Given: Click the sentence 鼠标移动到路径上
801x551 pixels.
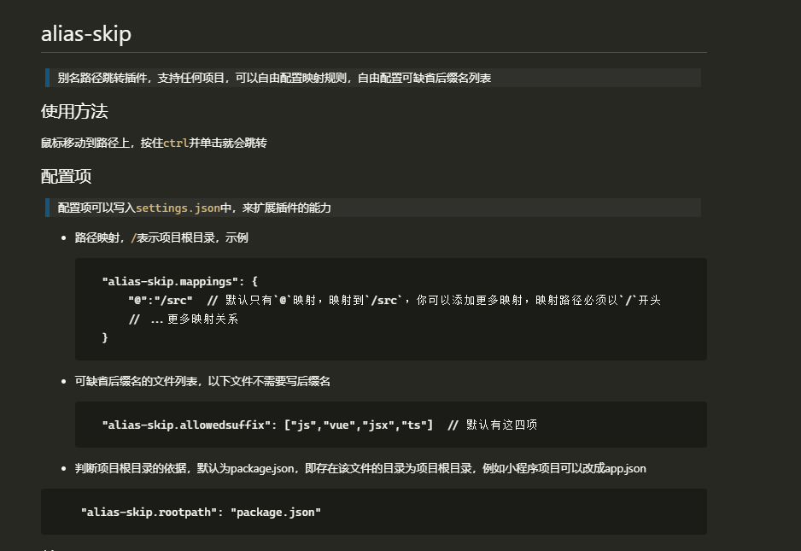Looking at the screenshot, I should (154, 144).
